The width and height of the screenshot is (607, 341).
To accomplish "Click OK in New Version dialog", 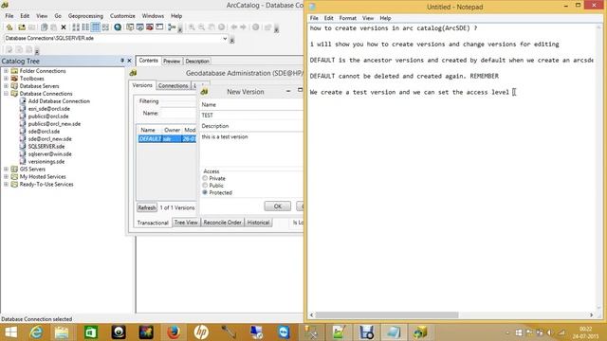I will (x=278, y=206).
